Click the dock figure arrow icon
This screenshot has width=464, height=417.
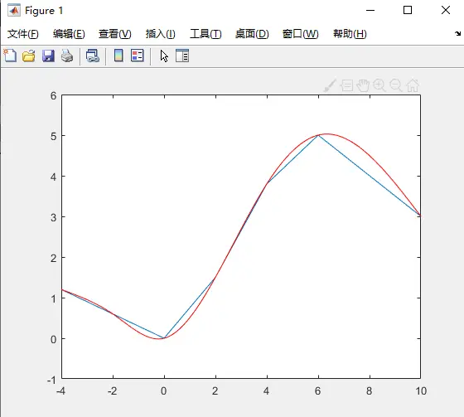pyautogui.click(x=457, y=33)
